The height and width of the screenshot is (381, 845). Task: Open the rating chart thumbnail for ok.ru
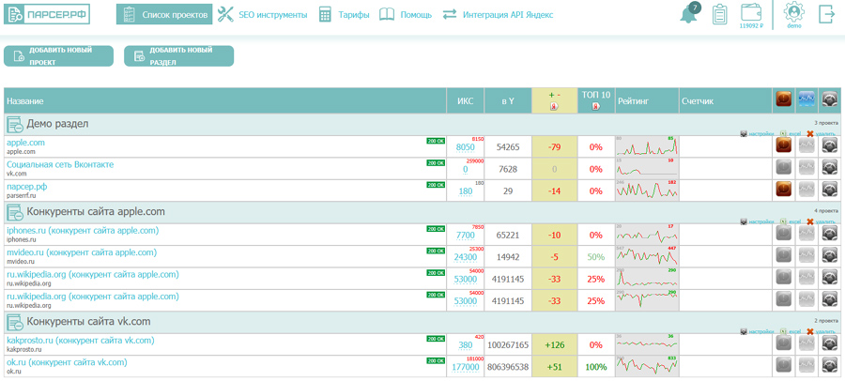[647, 366]
